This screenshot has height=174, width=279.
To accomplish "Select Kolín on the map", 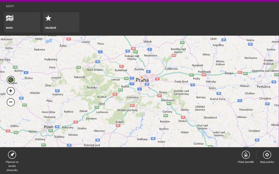I will point(212,88).
